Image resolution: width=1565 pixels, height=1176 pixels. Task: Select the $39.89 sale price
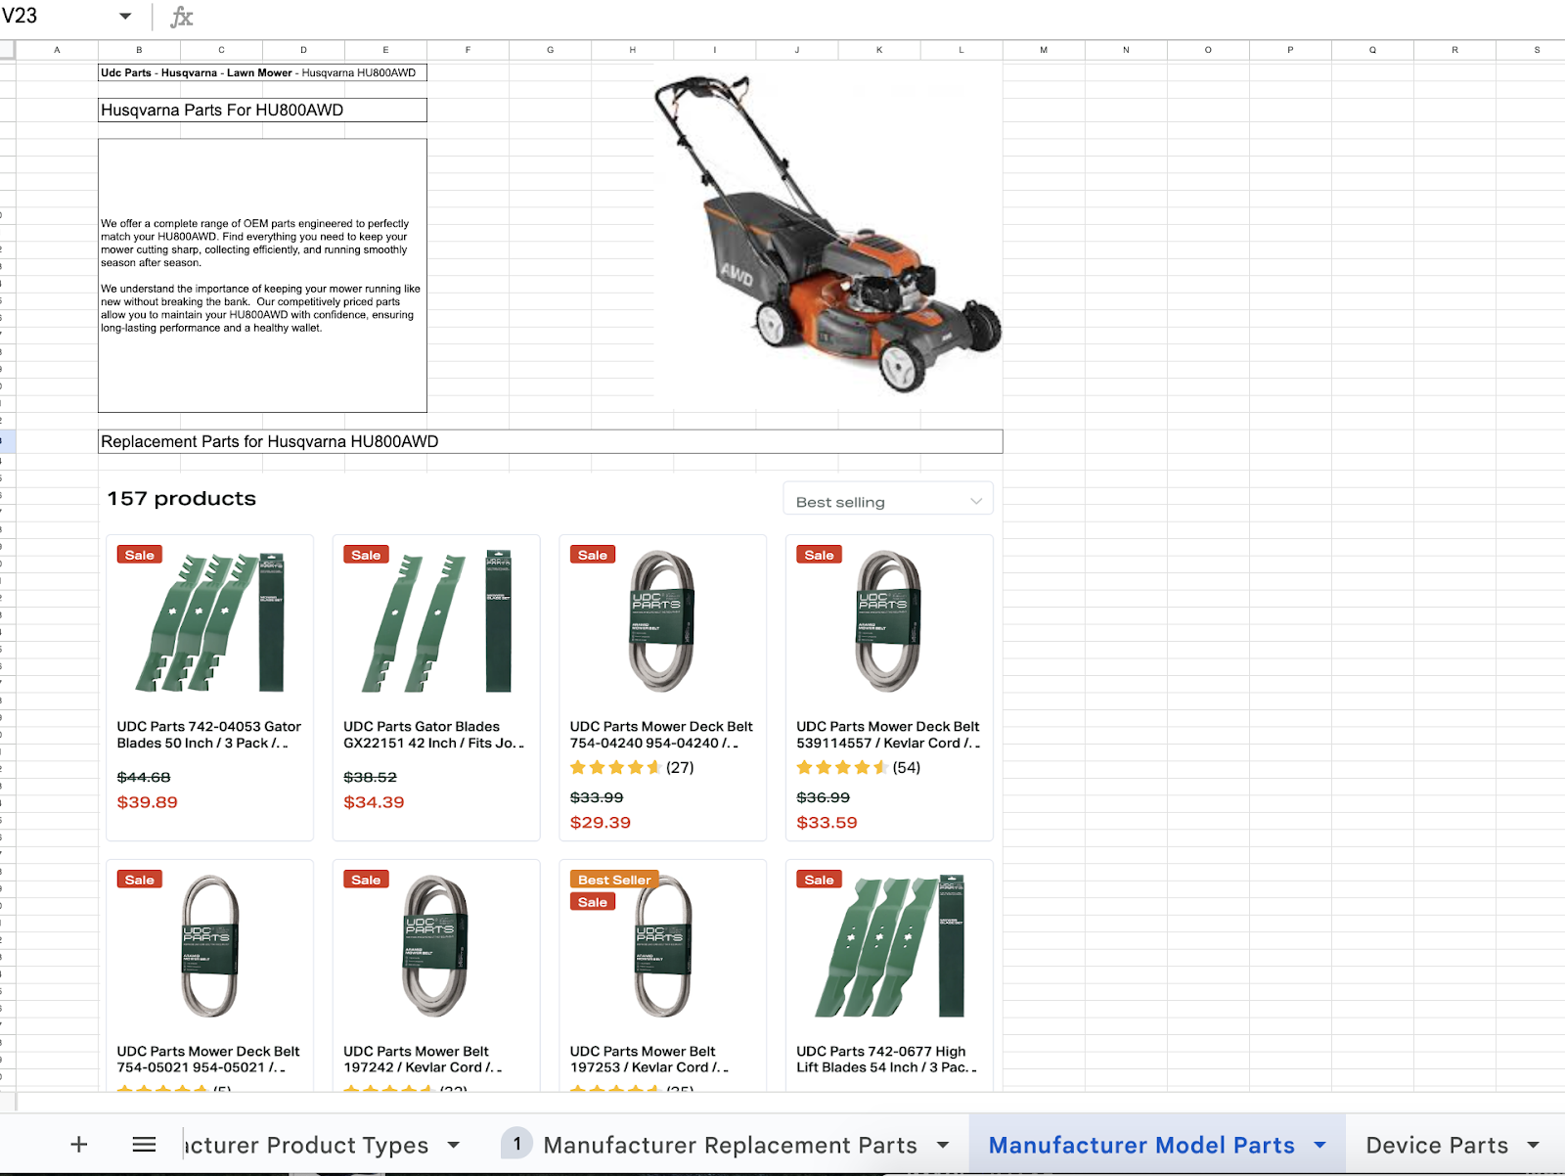point(148,802)
